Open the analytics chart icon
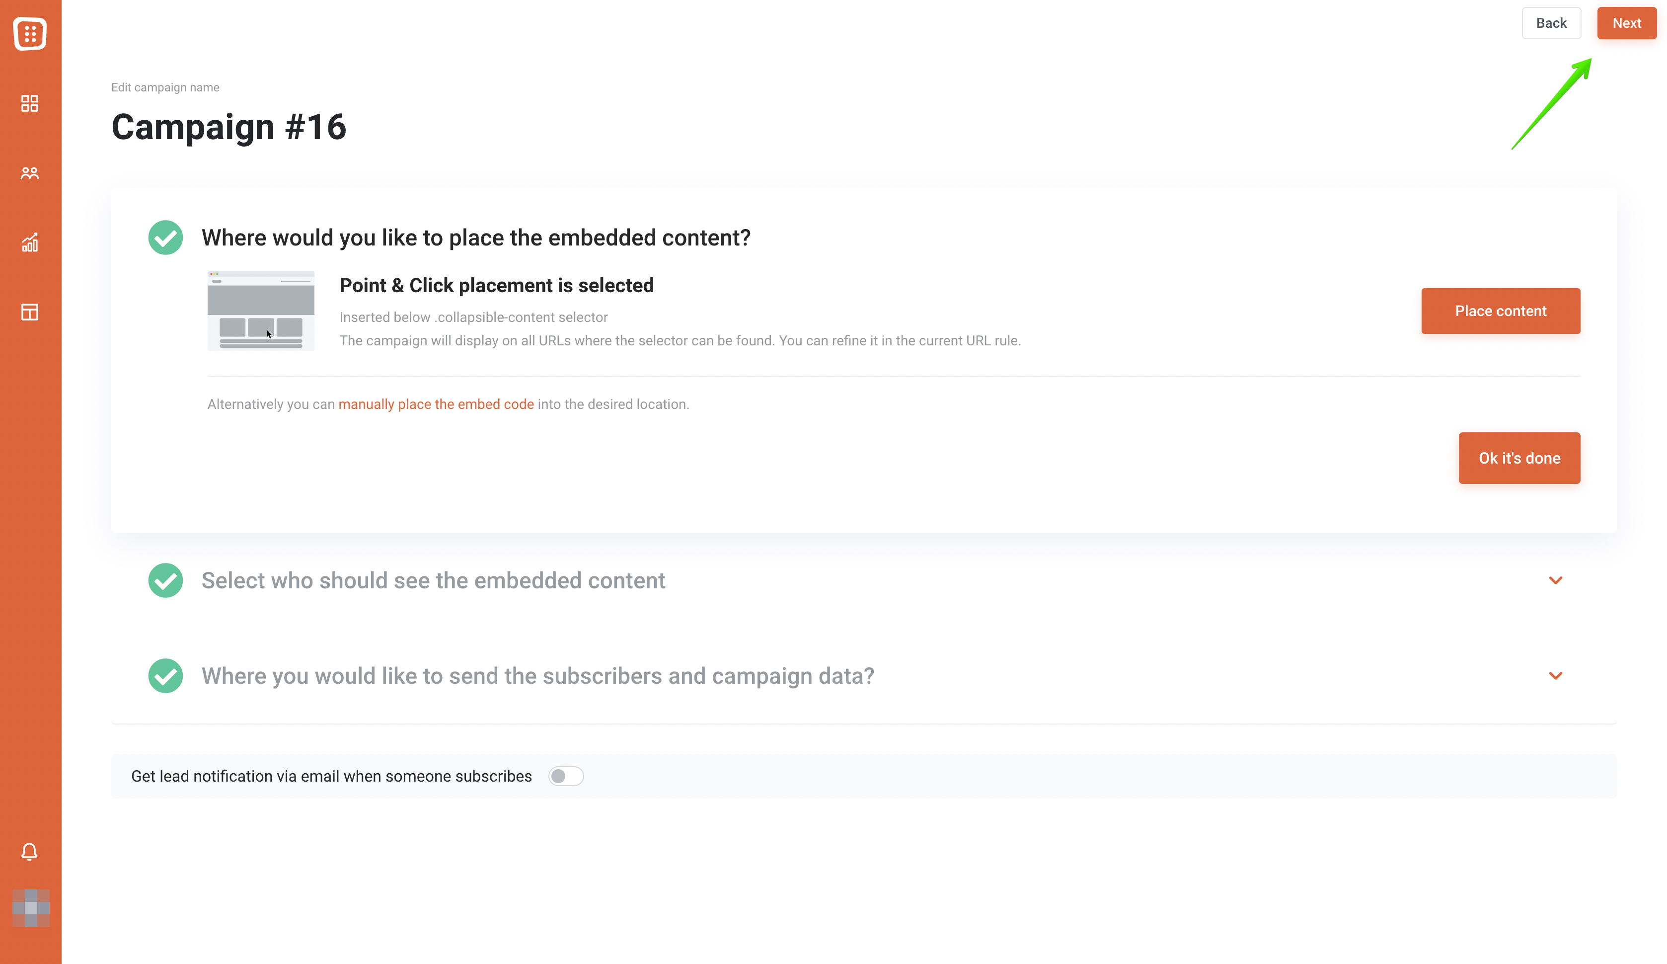1667x964 pixels. pos(30,242)
